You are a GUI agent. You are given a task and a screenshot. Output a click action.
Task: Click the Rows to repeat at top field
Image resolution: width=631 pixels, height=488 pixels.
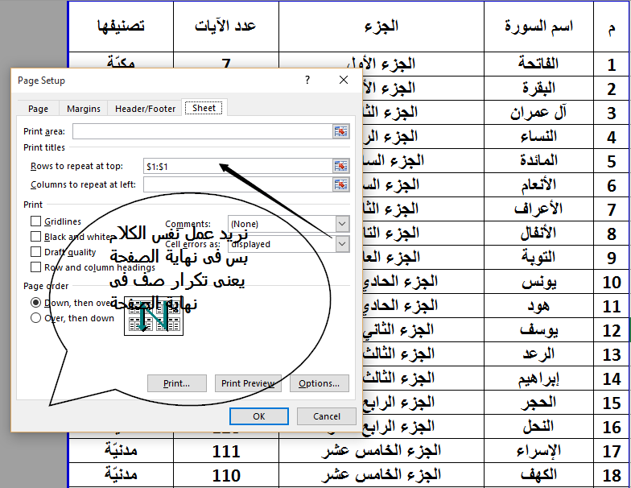238,166
